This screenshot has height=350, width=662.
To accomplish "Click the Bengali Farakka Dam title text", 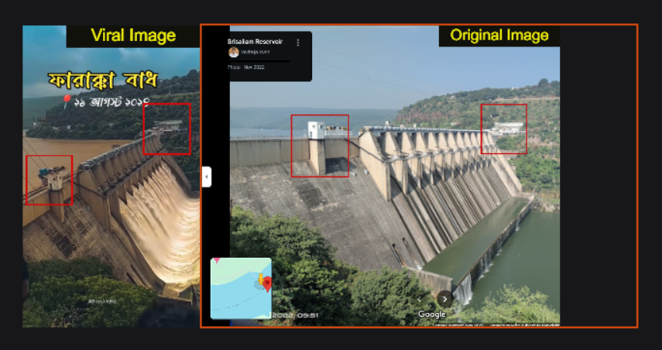I will pos(103,81).
